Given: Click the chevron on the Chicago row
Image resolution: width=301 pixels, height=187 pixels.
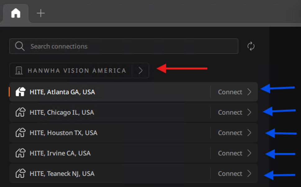Looking at the screenshot, I should coord(249,112).
